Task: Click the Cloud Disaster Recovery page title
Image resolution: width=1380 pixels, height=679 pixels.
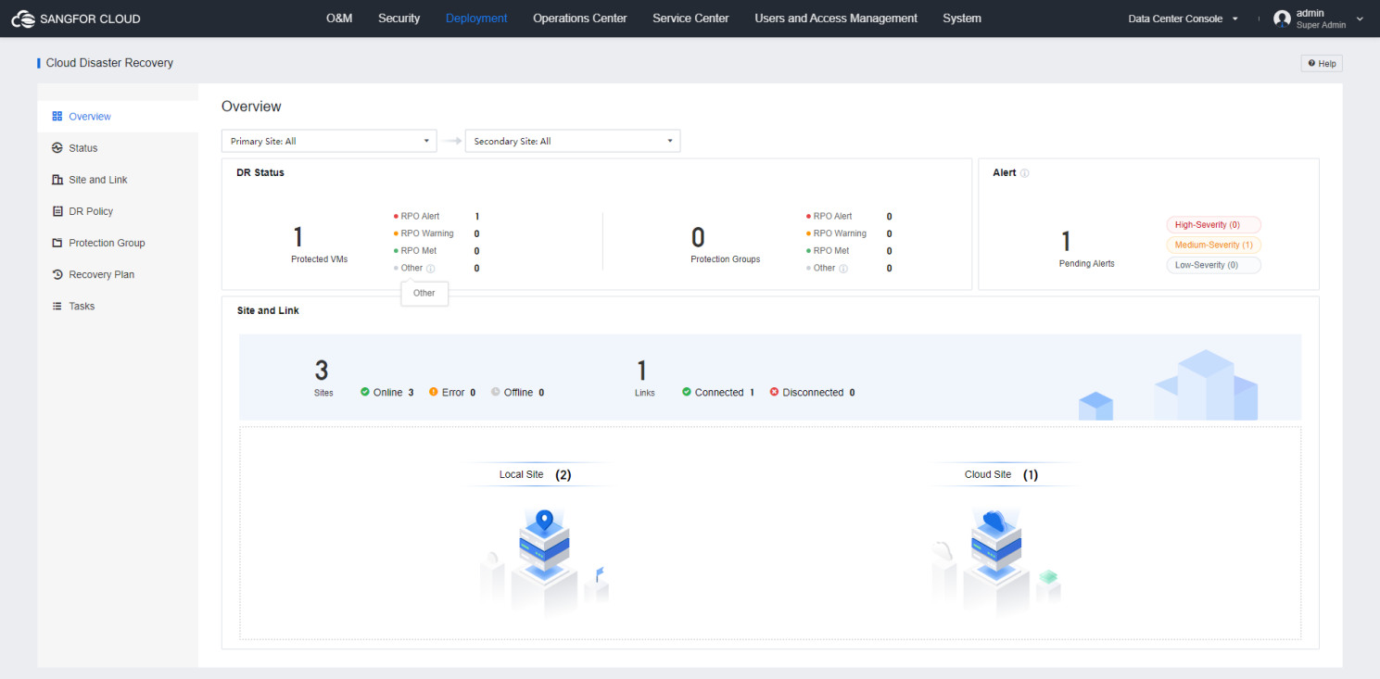Action: [x=109, y=63]
